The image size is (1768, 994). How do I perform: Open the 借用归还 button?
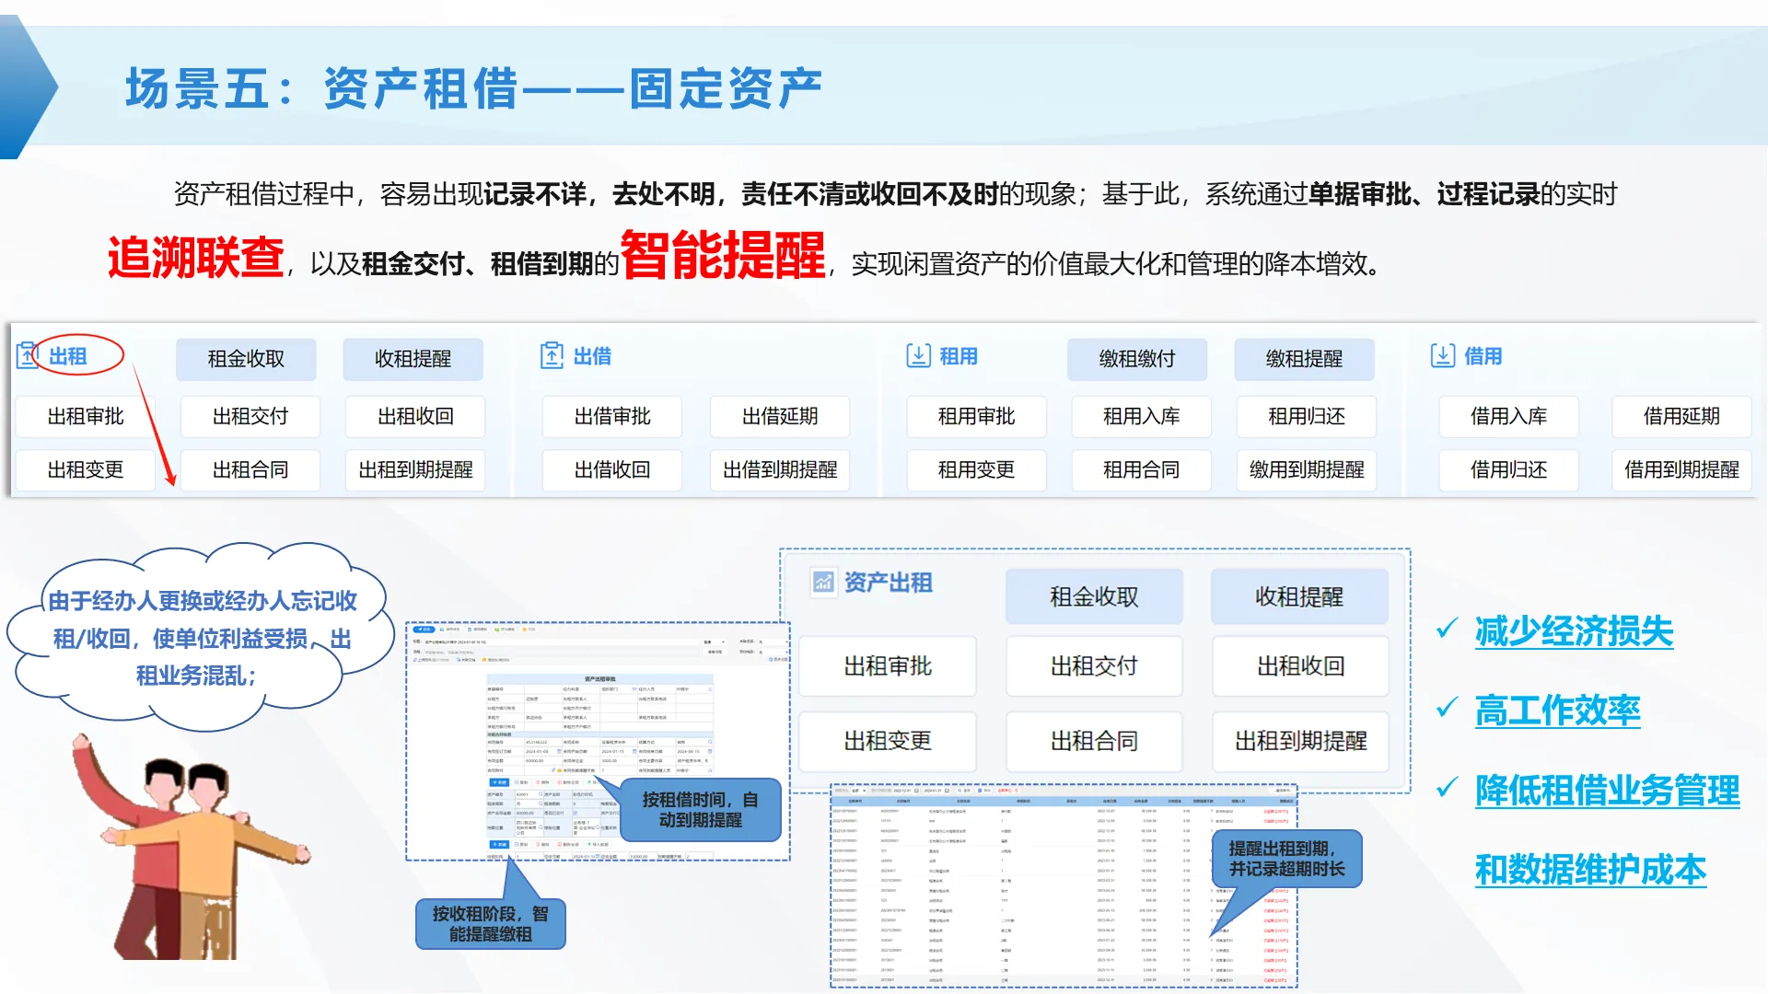(x=1508, y=470)
